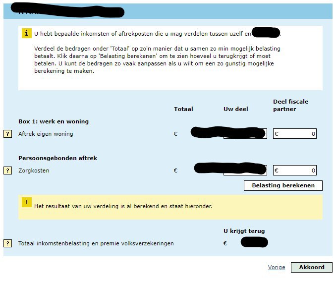Open help icon for Zorgkosten
336x284 pixels.
tap(8, 170)
